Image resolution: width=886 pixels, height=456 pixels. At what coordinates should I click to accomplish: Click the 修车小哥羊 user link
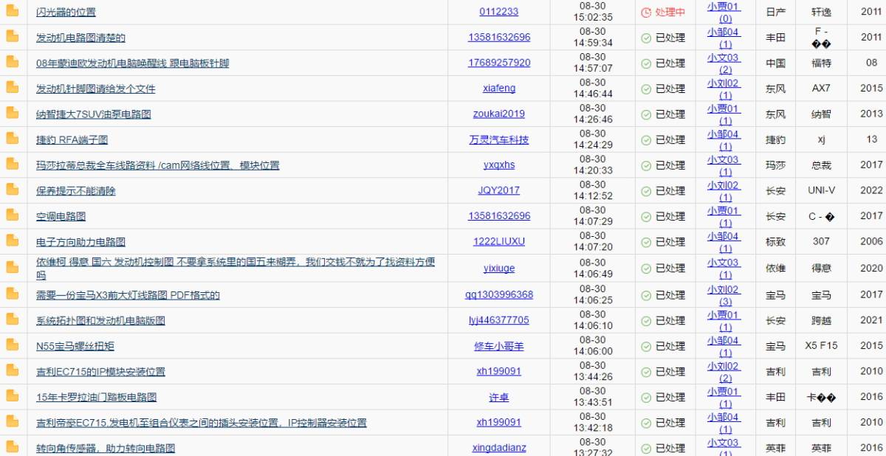click(498, 345)
